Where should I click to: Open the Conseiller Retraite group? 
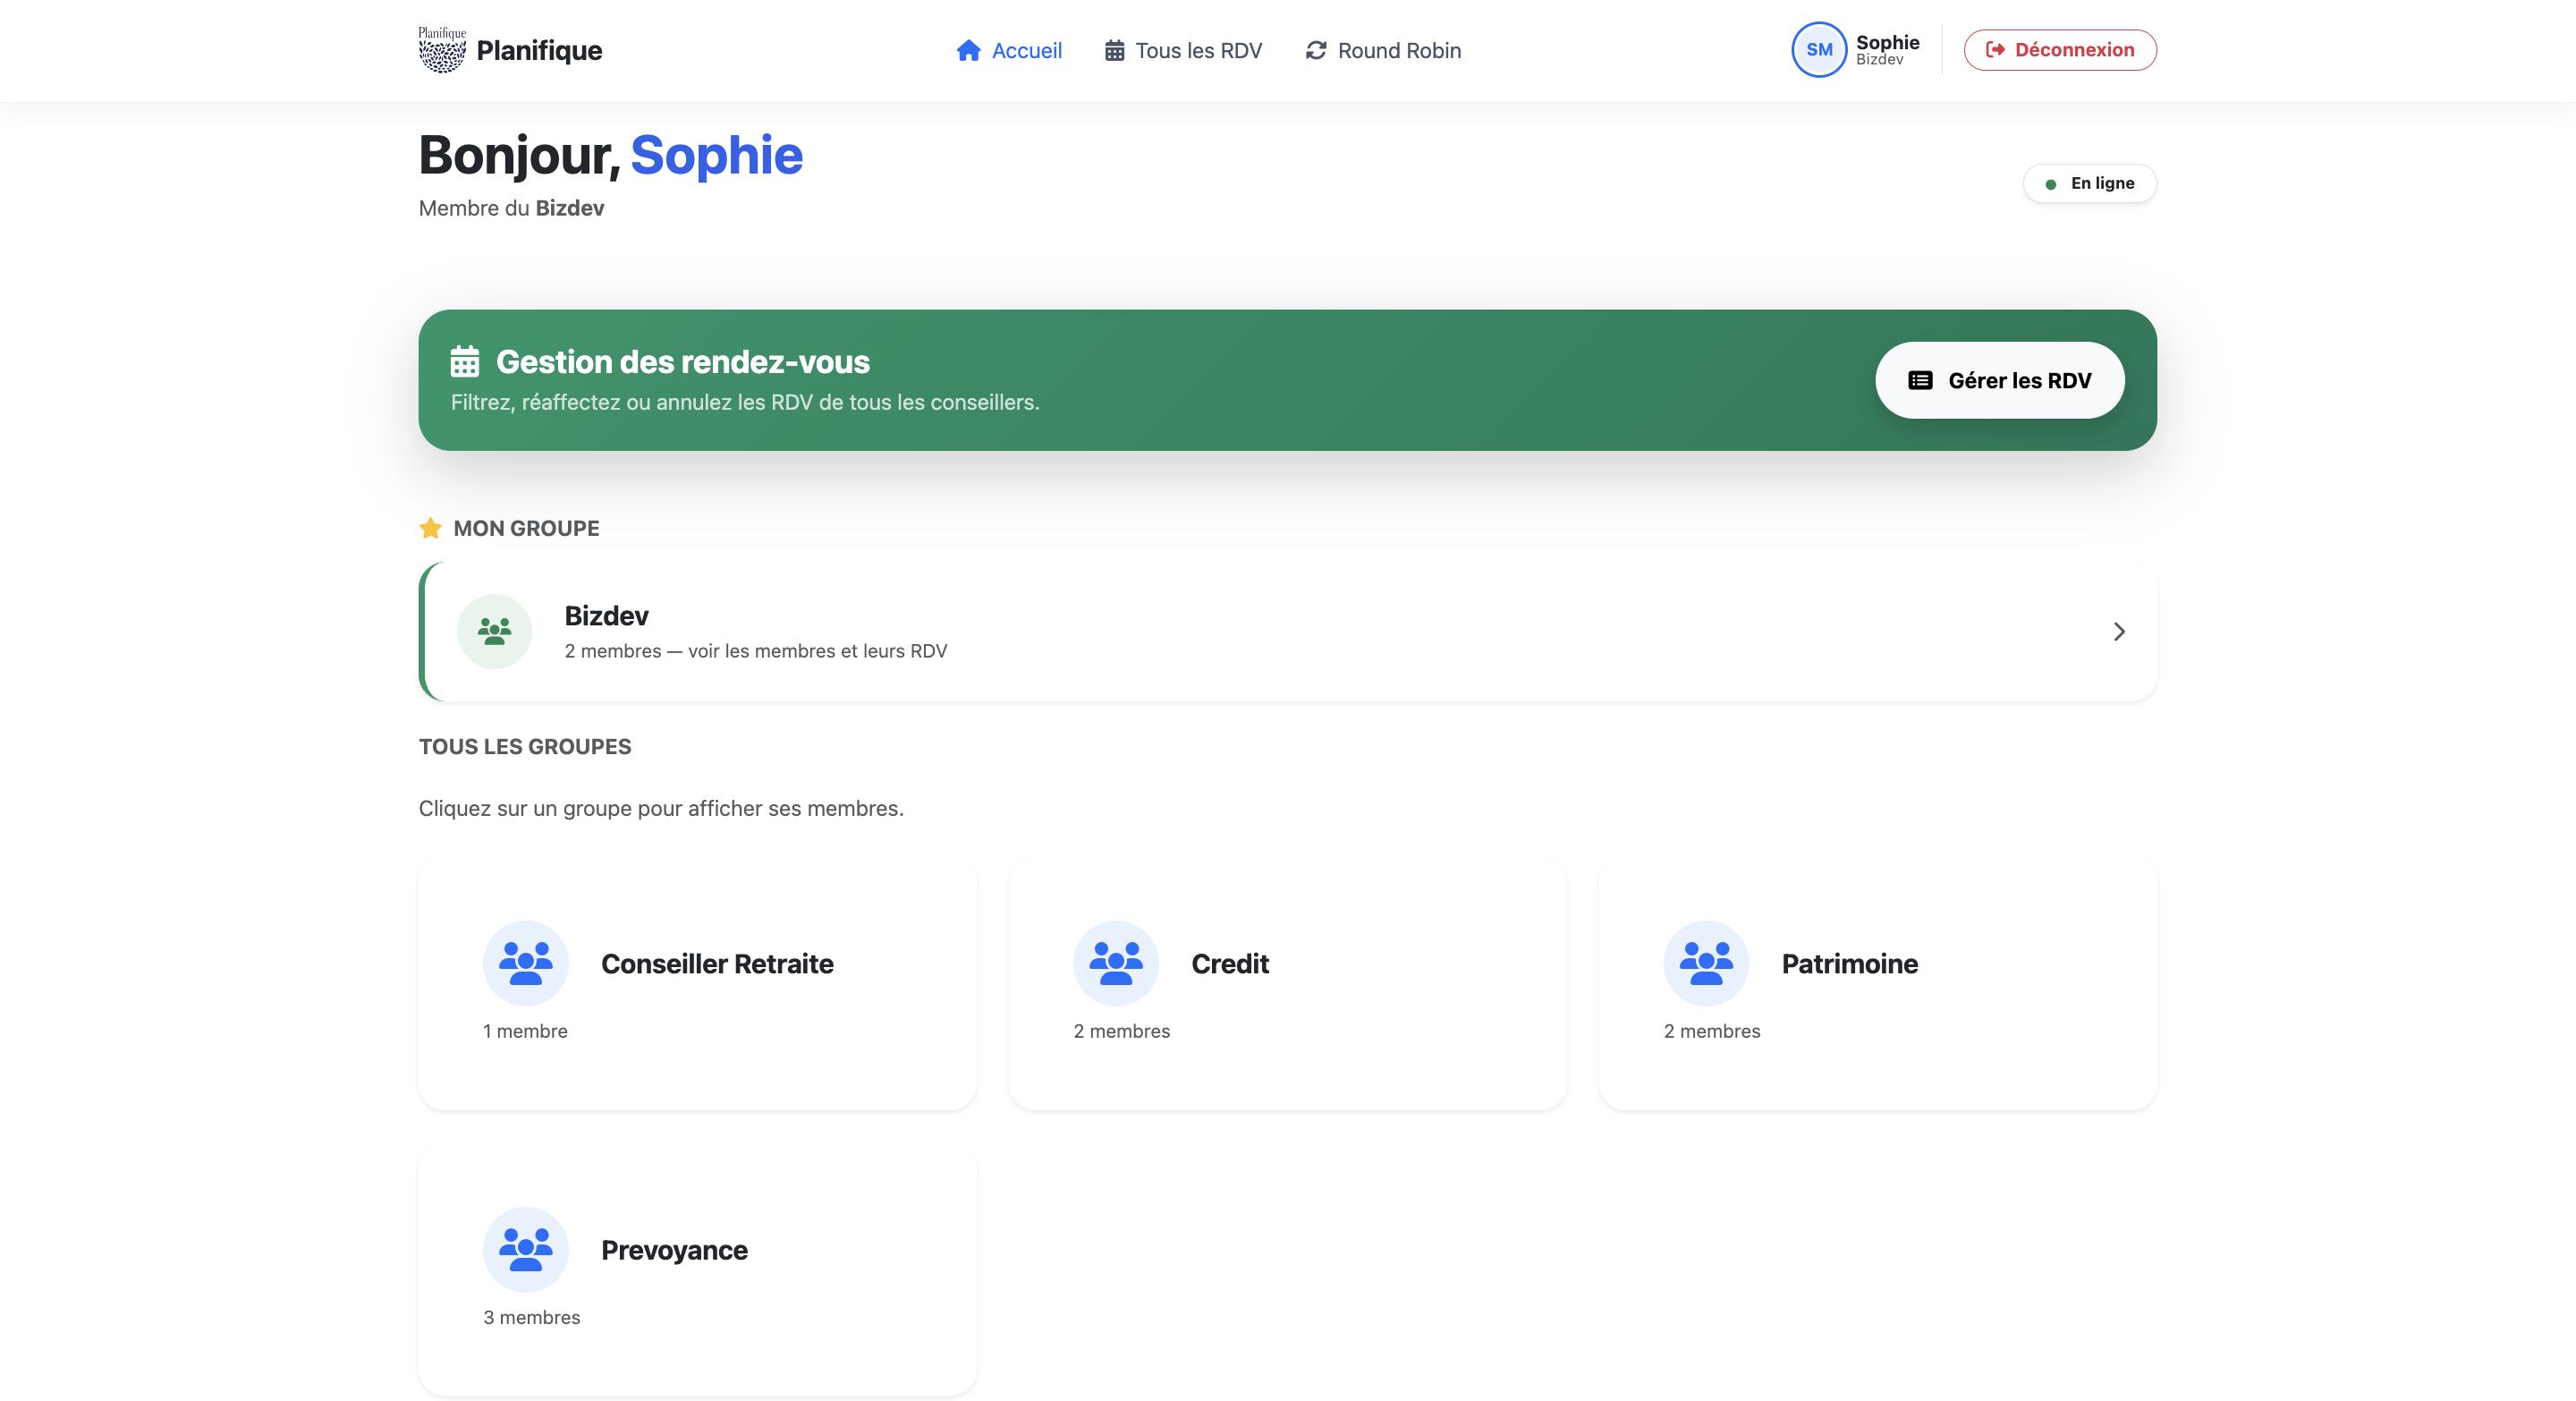coord(697,983)
